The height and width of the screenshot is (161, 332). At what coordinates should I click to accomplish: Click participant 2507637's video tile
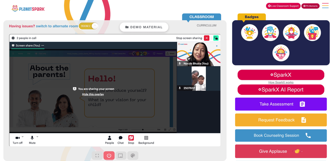(199, 79)
